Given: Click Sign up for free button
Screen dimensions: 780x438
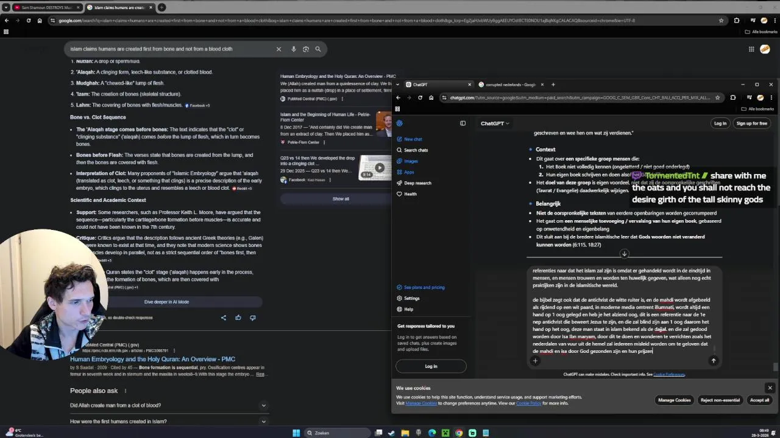Looking at the screenshot, I should (x=751, y=123).
